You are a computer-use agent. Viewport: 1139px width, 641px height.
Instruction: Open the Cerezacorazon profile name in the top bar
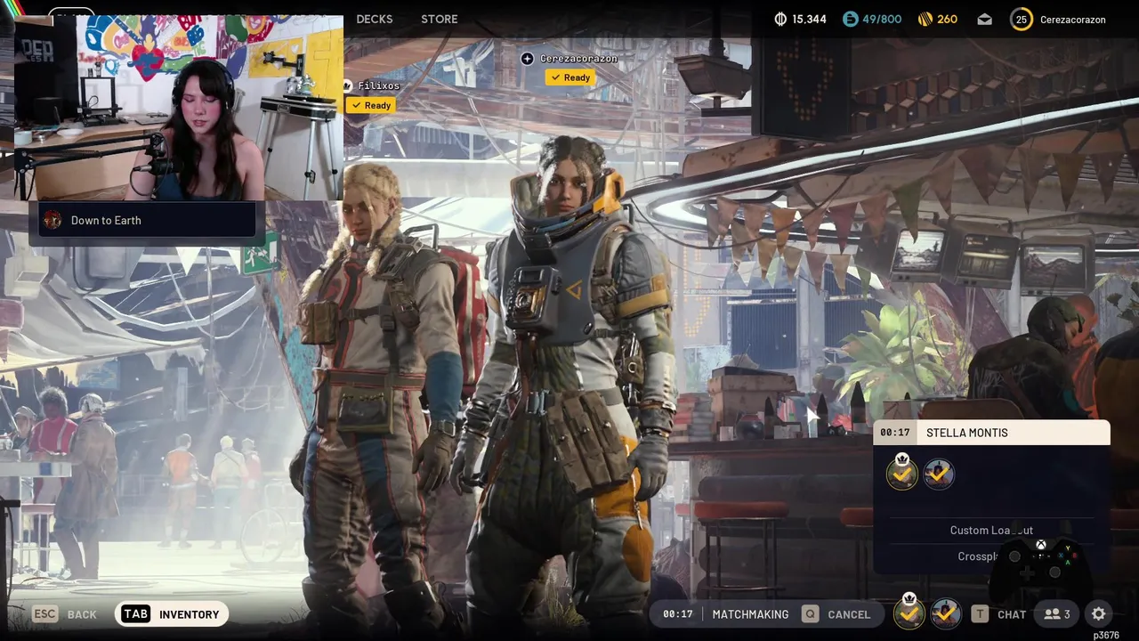tap(1073, 20)
